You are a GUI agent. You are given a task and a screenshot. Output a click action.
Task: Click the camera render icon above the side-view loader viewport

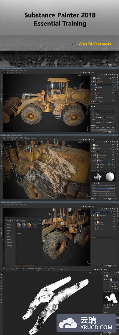89,72
